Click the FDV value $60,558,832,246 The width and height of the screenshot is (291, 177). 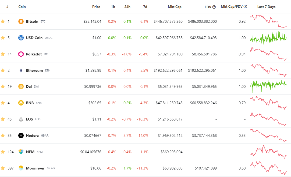pyautogui.click(x=203, y=103)
